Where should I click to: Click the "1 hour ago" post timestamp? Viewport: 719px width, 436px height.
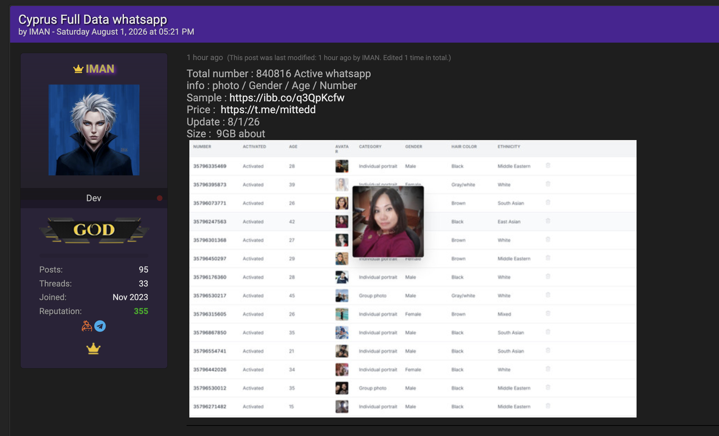[205, 58]
